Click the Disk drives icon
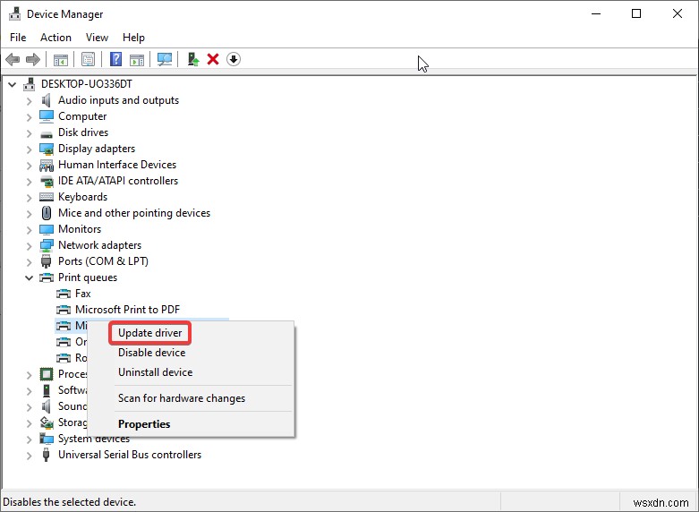Image resolution: width=699 pixels, height=512 pixels. tap(47, 133)
